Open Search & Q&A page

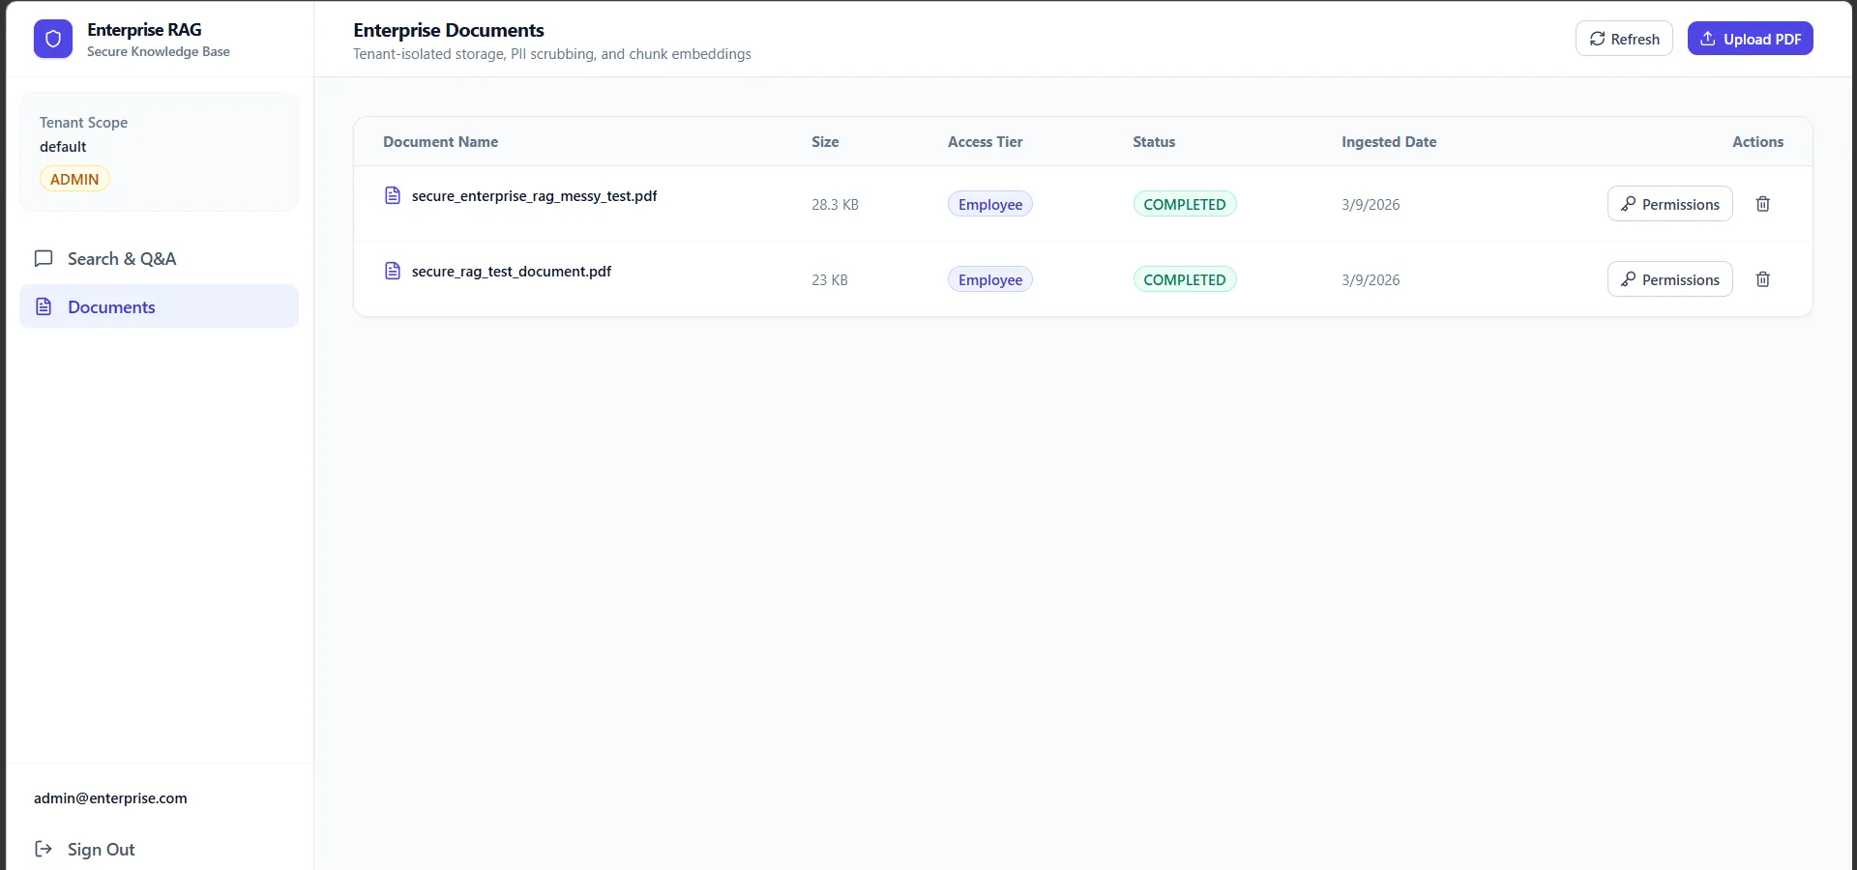(x=160, y=258)
